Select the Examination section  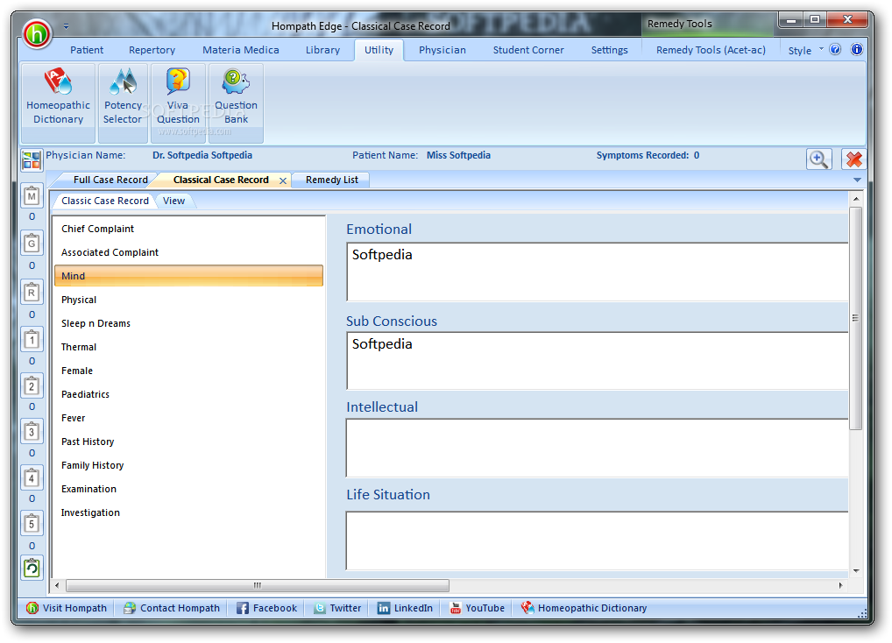click(189, 489)
